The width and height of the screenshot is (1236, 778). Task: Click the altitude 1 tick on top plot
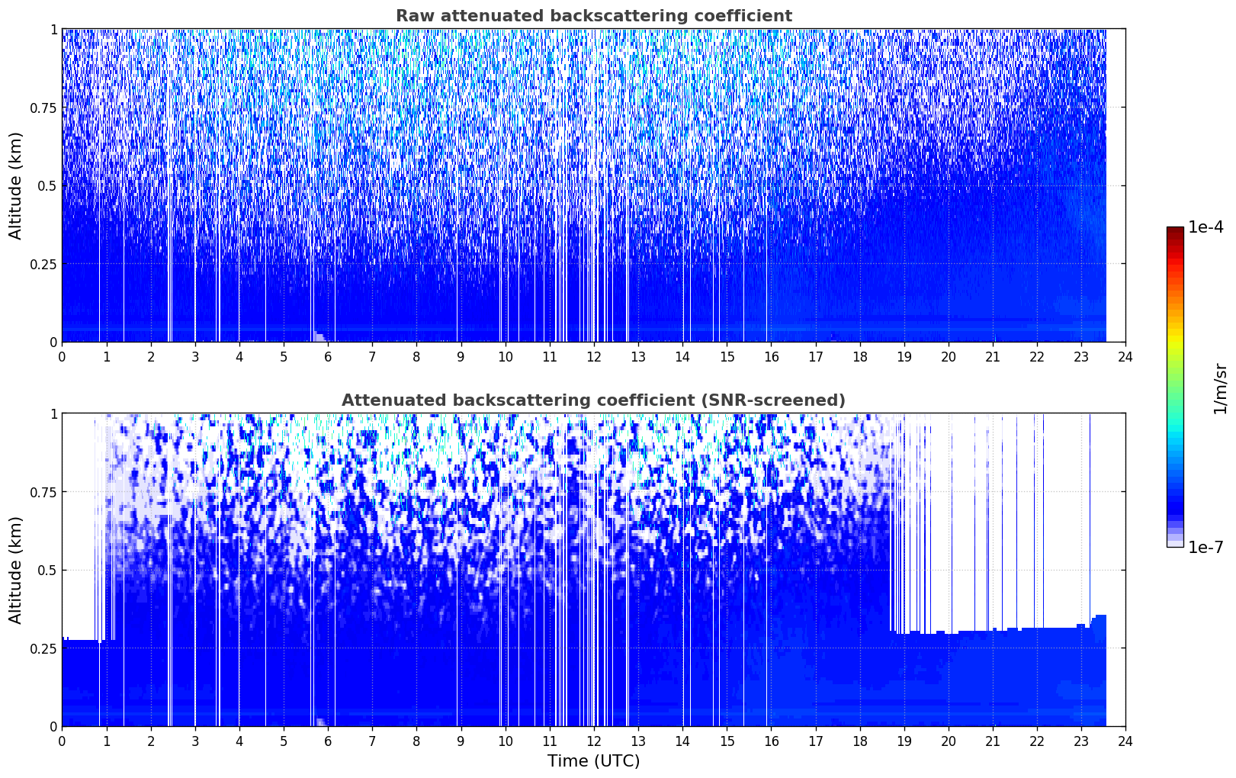53,29
